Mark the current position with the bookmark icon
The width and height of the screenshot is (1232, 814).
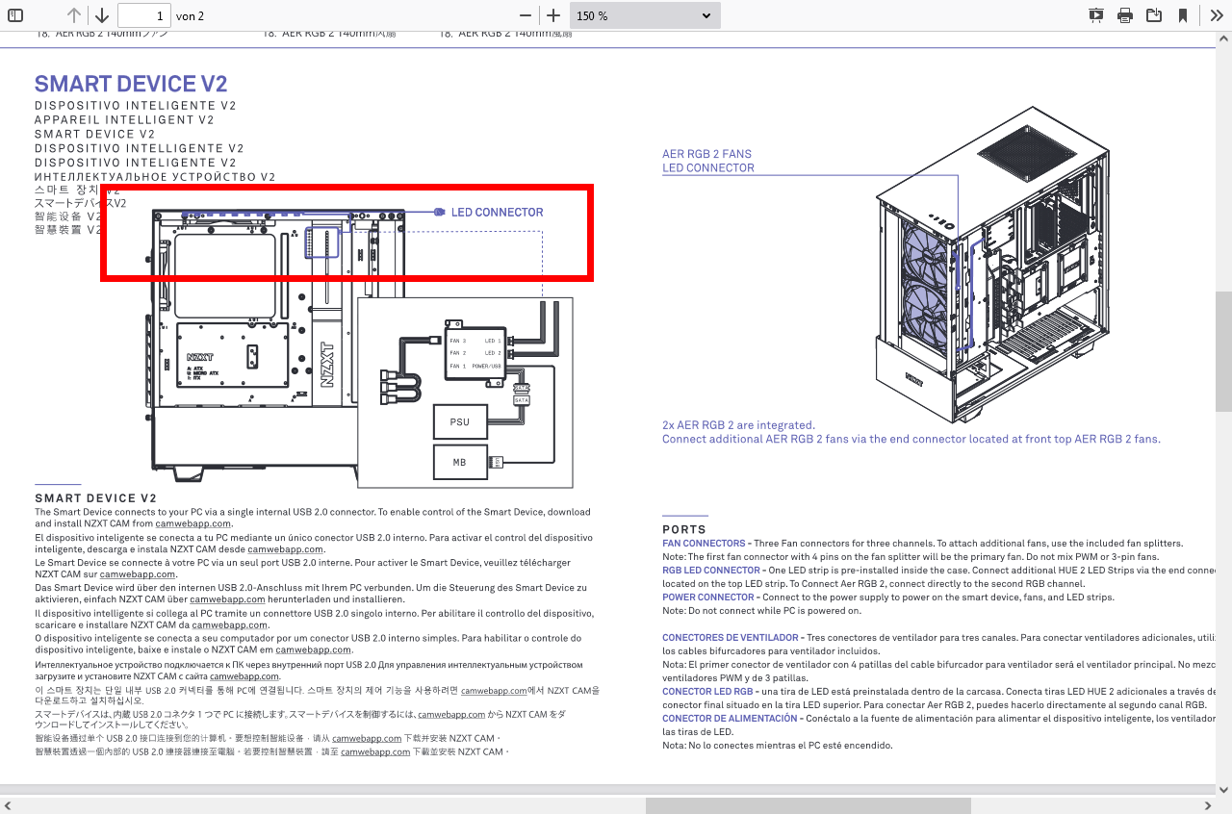coord(1183,15)
